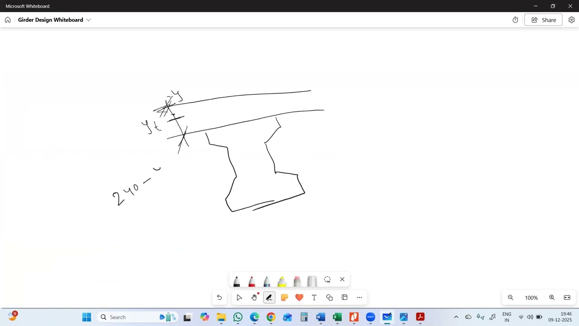Open the reactions heart tool
The image size is (579, 326).
299,297
